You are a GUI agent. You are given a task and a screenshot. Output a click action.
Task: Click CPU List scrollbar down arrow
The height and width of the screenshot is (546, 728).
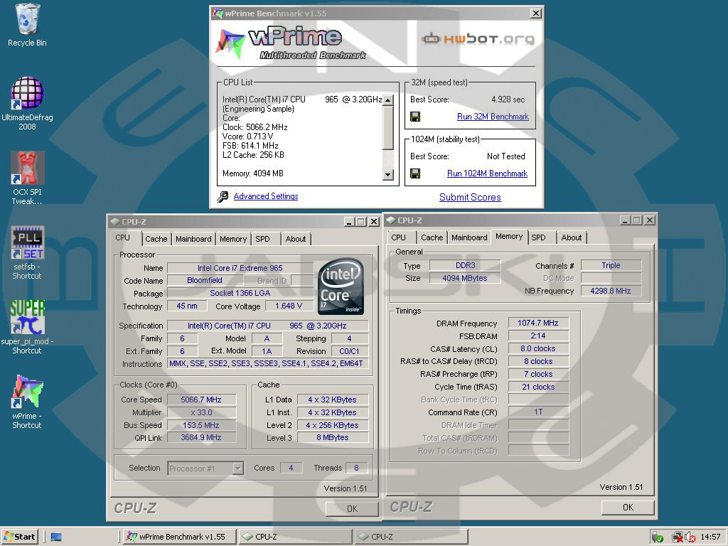(387, 175)
